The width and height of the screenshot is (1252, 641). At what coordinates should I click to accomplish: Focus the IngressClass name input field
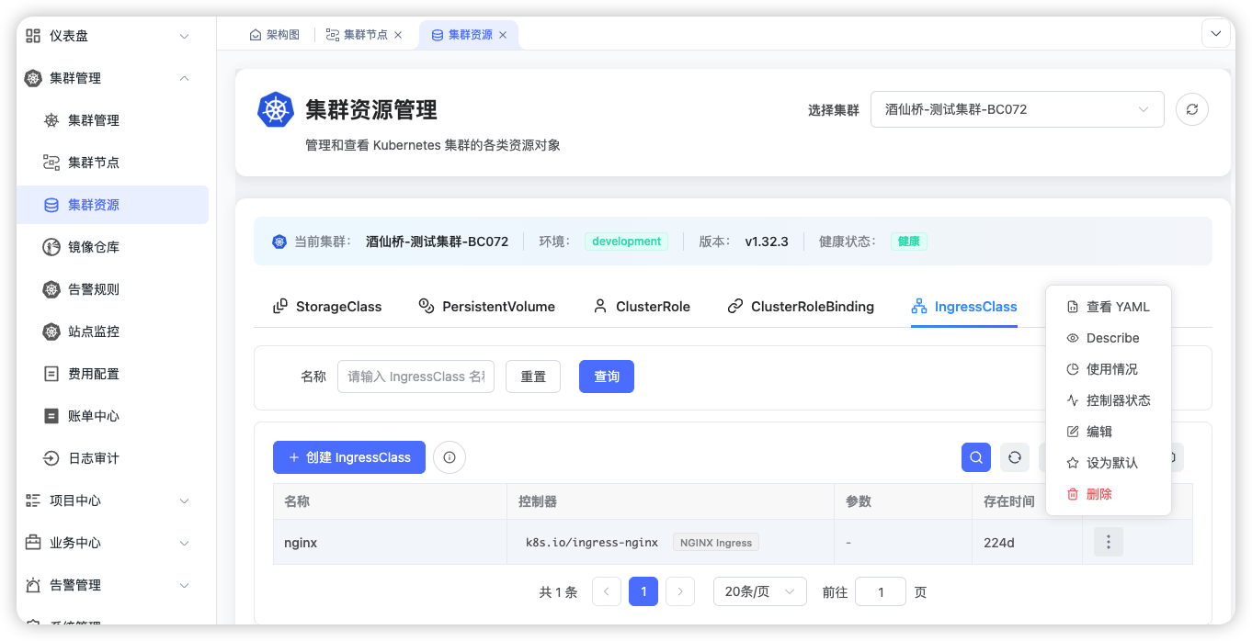click(415, 377)
